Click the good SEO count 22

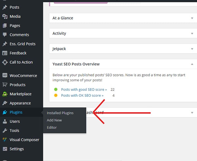tap(112, 90)
